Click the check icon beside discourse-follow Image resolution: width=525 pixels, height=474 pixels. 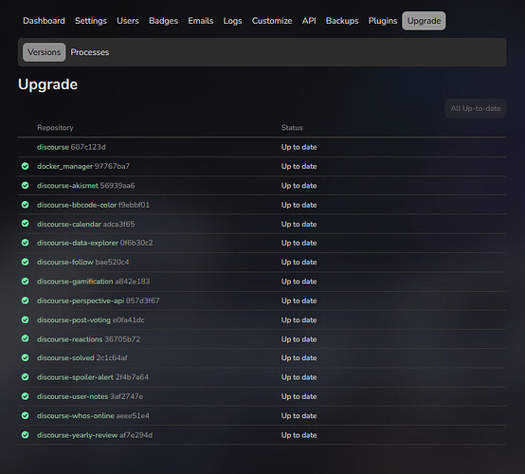pos(25,262)
